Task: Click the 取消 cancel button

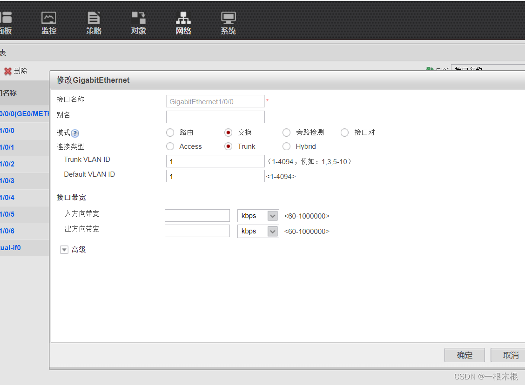Action: [x=509, y=355]
